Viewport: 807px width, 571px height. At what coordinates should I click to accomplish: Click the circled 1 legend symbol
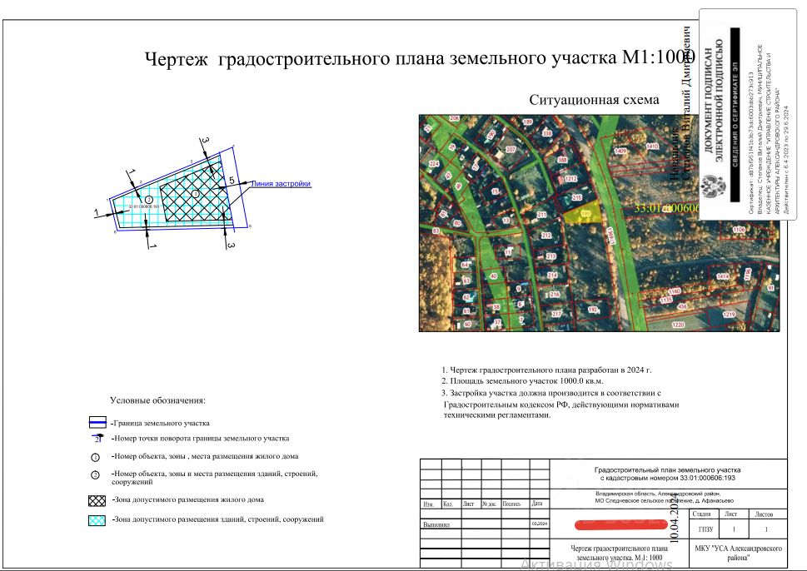point(95,457)
